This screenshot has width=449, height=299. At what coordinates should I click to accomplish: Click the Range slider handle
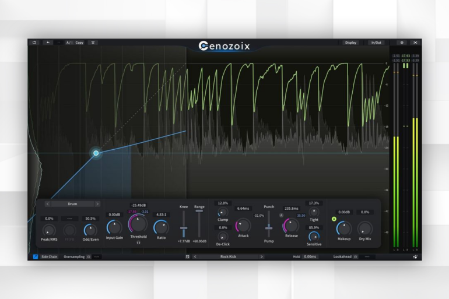point(199,211)
